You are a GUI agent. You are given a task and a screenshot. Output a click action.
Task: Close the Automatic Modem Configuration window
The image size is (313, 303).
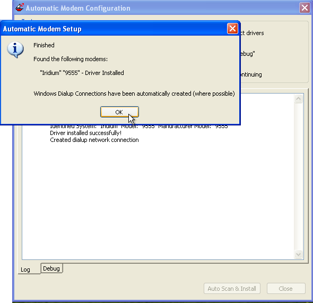pos(305,8)
